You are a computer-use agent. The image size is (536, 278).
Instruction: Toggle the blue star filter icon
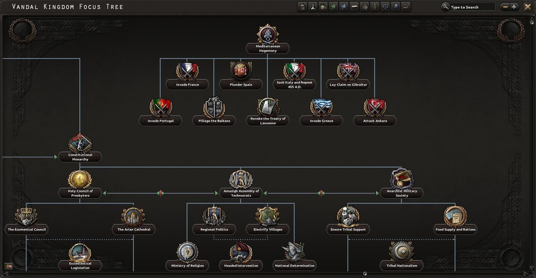click(x=344, y=7)
